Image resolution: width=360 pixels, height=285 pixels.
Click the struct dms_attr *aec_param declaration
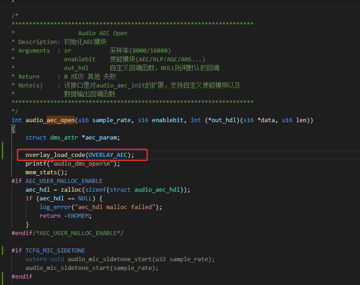coord(73,138)
